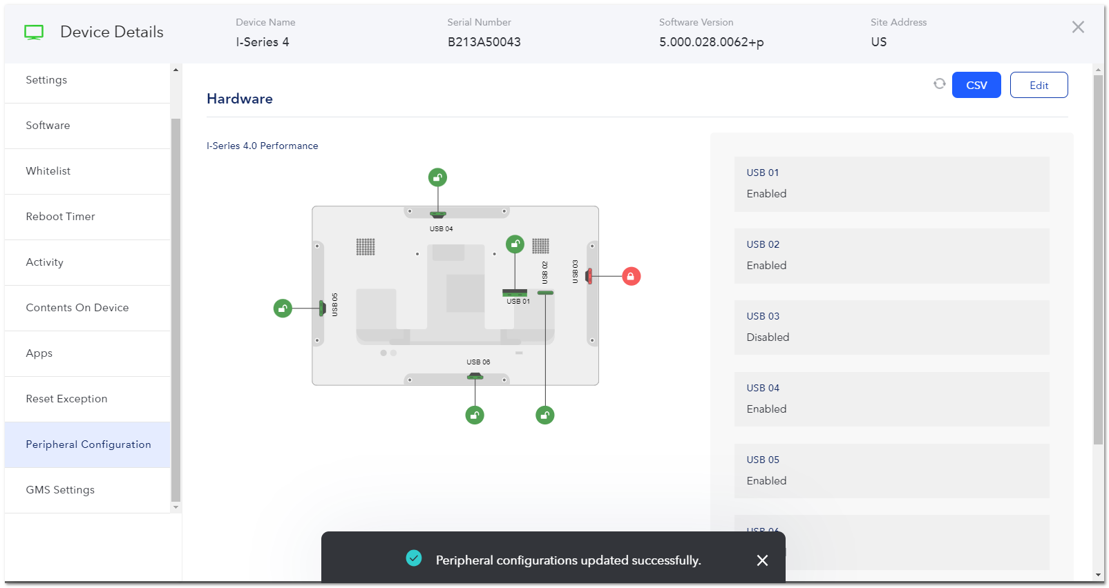Open Reset Exception section

(x=87, y=399)
